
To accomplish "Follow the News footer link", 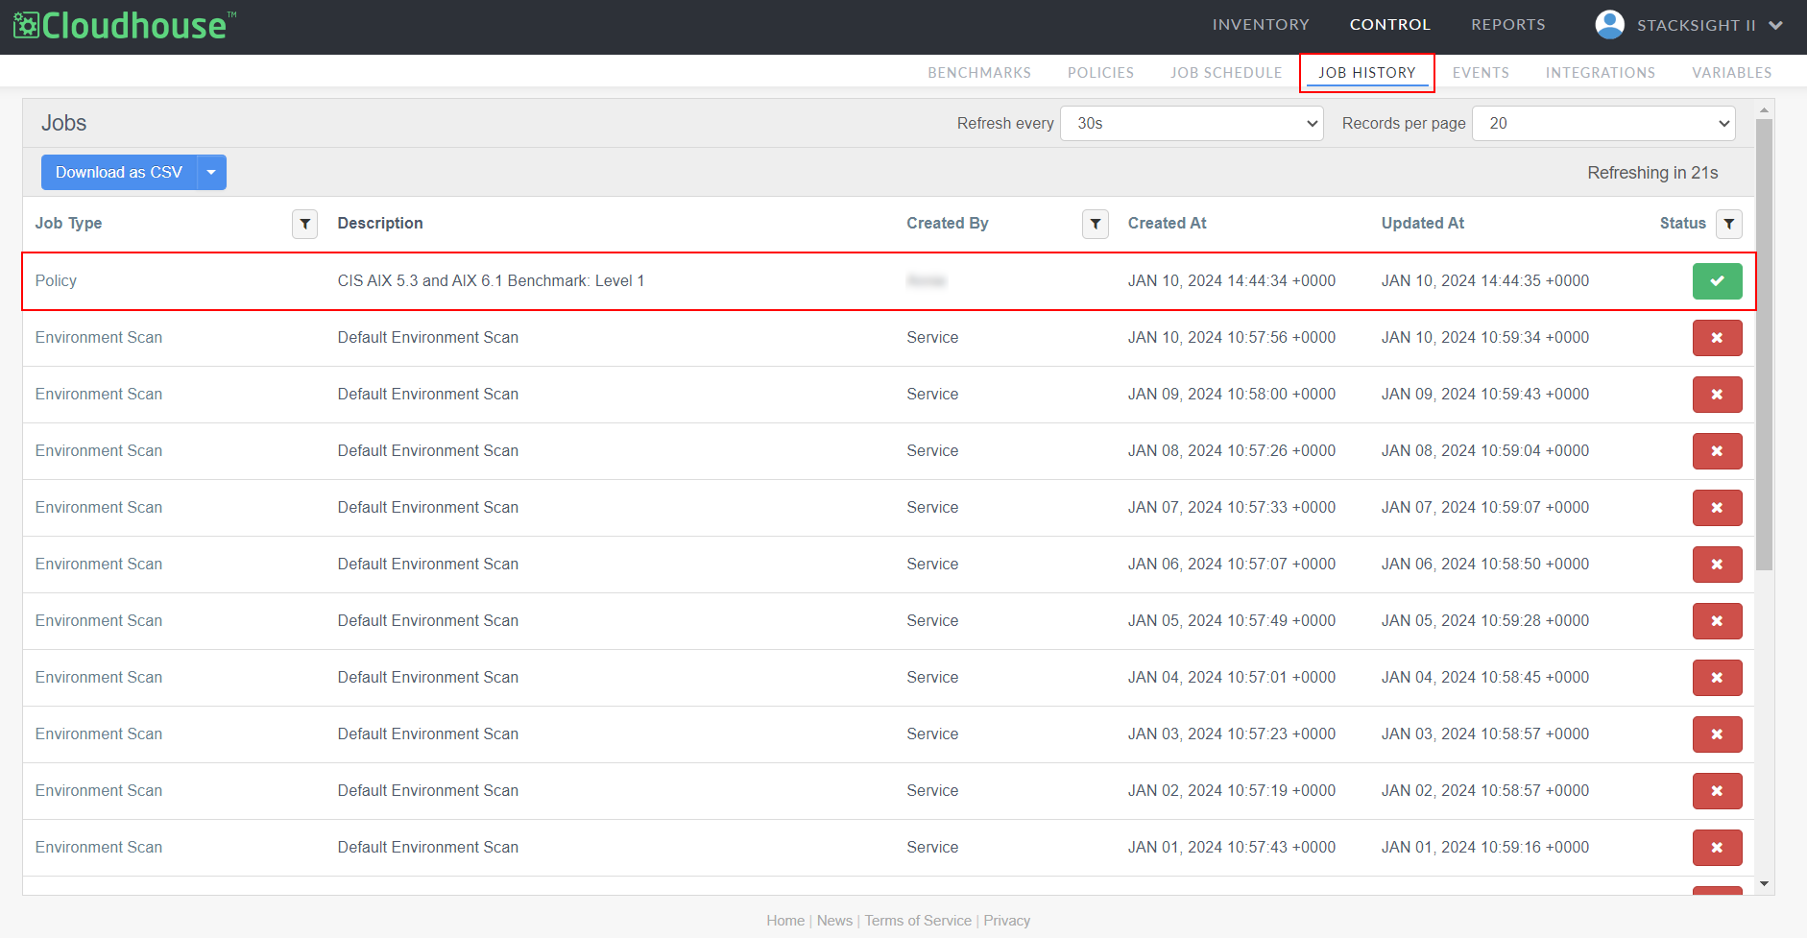I will pos(834,921).
